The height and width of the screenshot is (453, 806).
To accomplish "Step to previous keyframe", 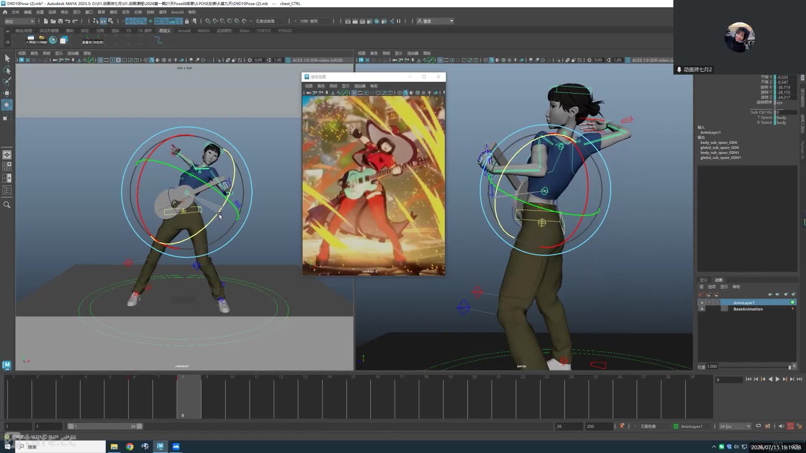I will [763, 379].
